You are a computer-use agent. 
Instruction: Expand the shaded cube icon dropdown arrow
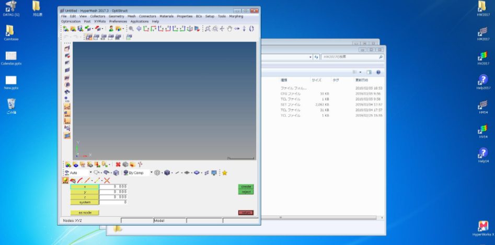coord(172,172)
